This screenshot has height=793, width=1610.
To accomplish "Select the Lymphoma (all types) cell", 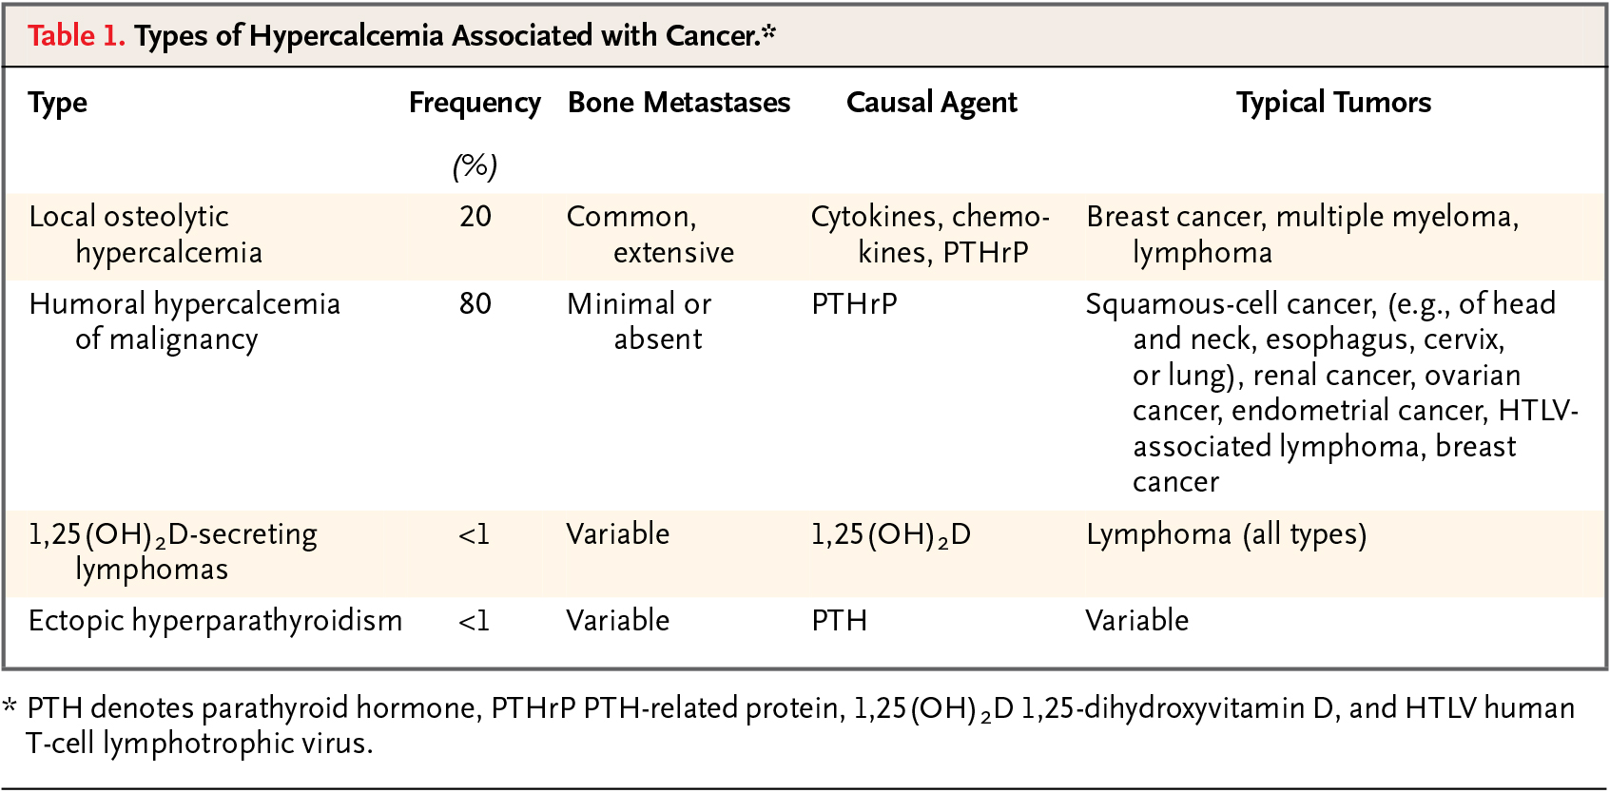I will 1227,534.
